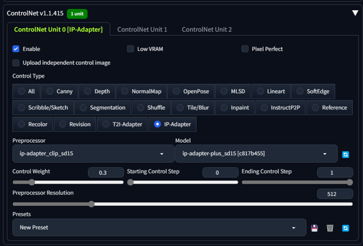Enable the Low VRAM option
Viewport: 363px width, 246px height.
(130, 49)
